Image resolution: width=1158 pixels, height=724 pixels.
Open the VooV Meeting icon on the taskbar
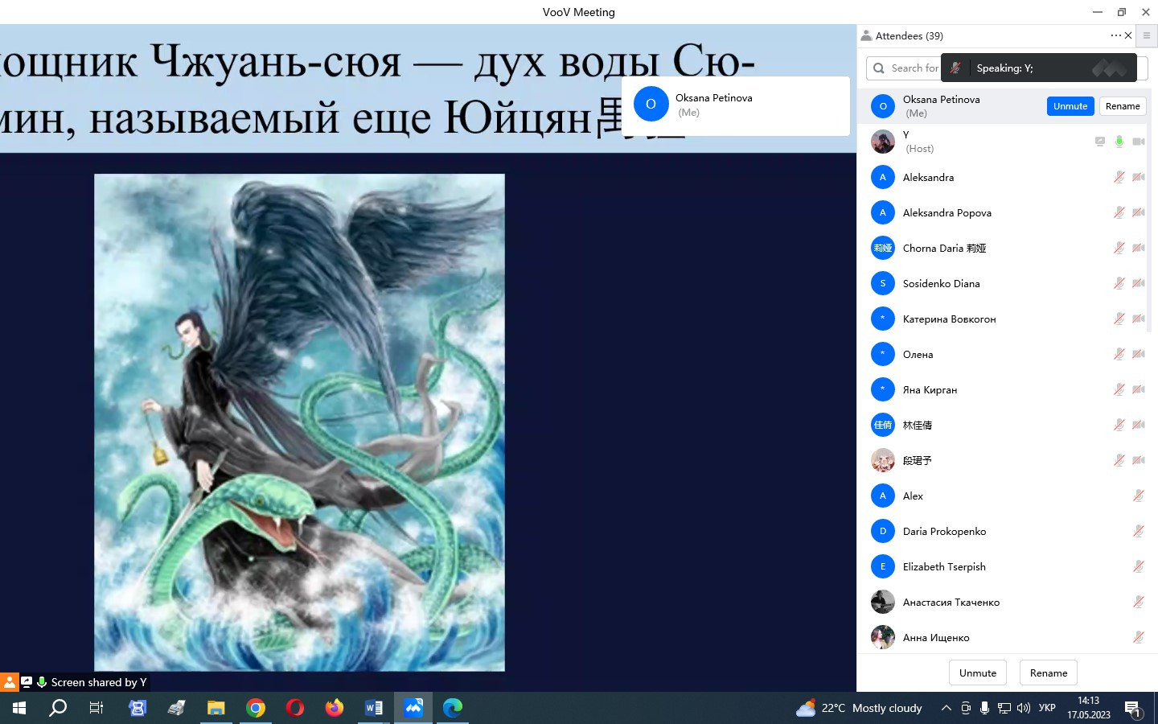tap(413, 708)
